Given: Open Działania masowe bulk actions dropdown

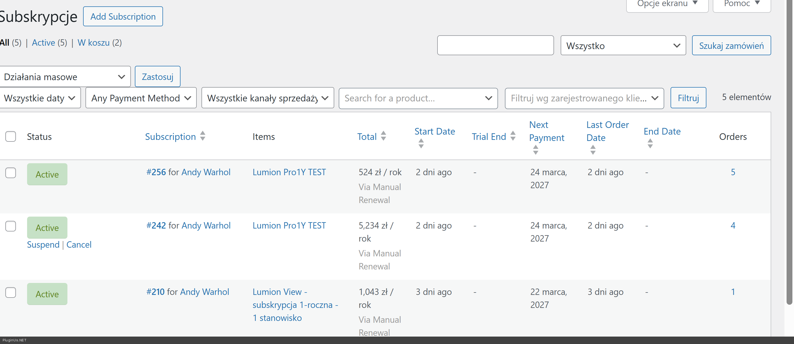Looking at the screenshot, I should click(65, 77).
